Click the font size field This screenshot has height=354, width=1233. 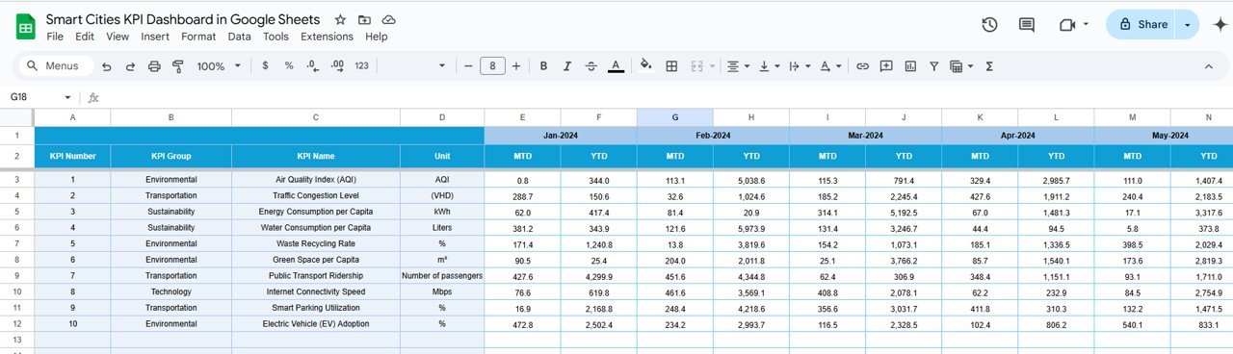pyautogui.click(x=492, y=66)
